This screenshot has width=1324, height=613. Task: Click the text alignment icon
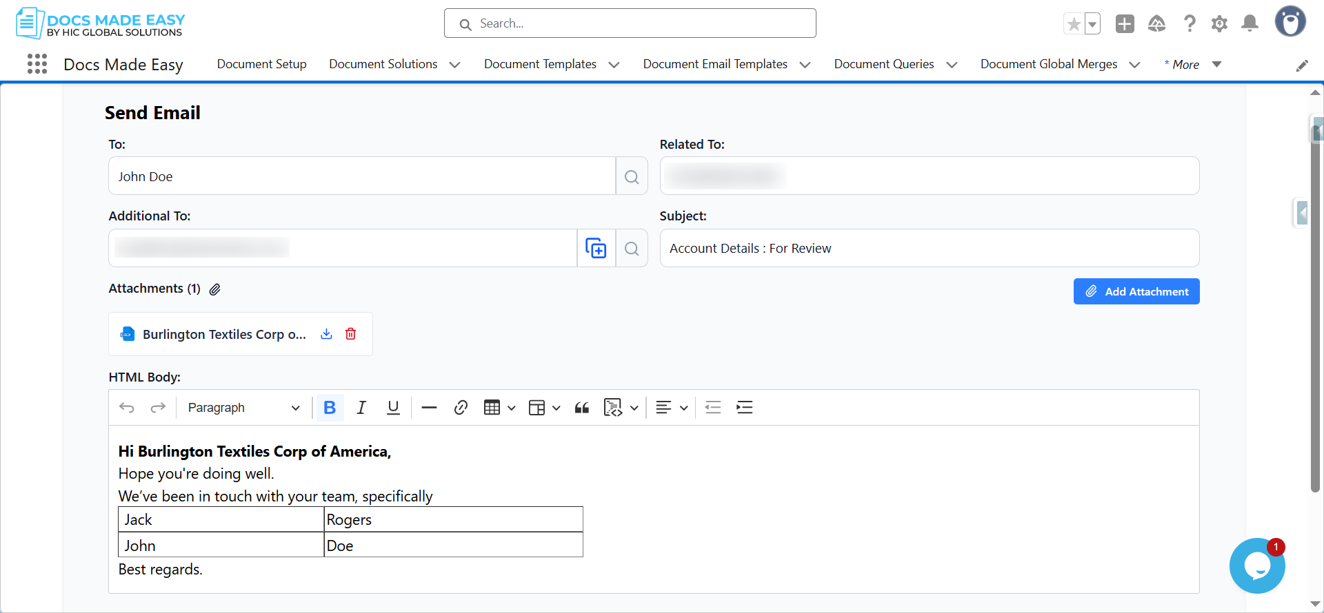pyautogui.click(x=663, y=408)
